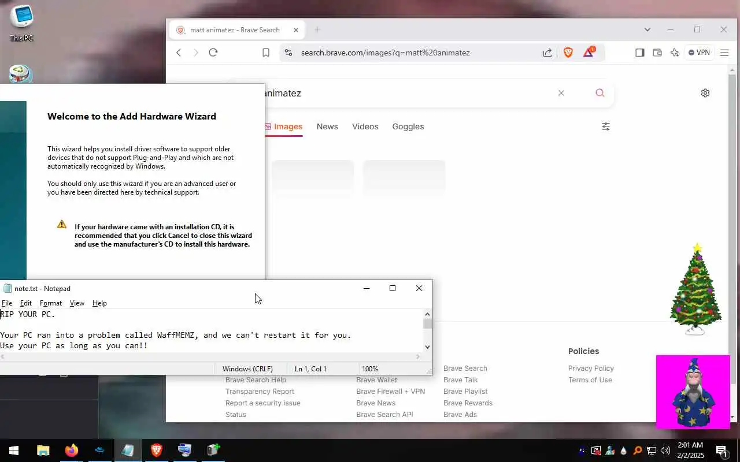Open Notepad Help menu
Screen dimensions: 740x462
pos(99,303)
